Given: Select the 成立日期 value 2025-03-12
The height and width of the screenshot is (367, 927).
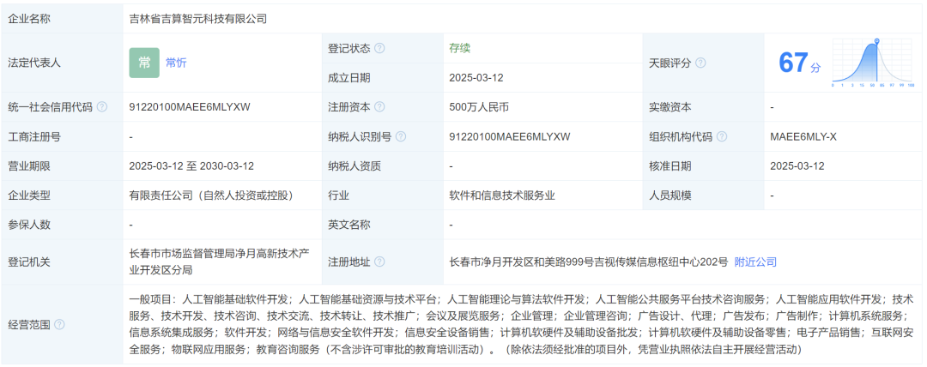Looking at the screenshot, I should 476,77.
